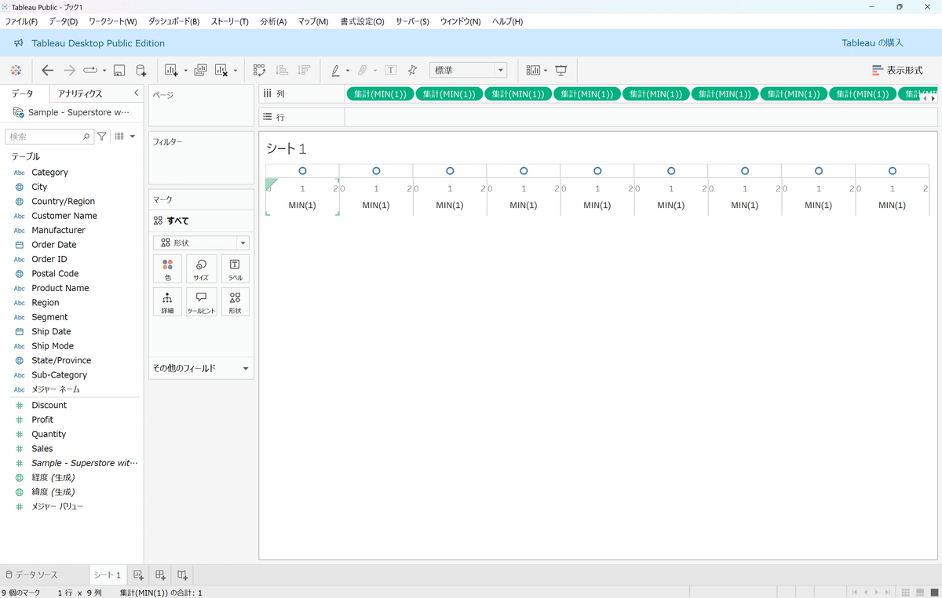
Task: Click the presentation mode icon
Action: tap(561, 71)
